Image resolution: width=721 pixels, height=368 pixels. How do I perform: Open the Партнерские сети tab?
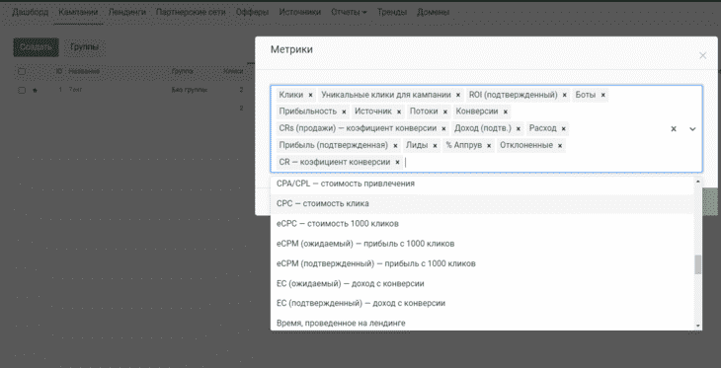click(191, 13)
